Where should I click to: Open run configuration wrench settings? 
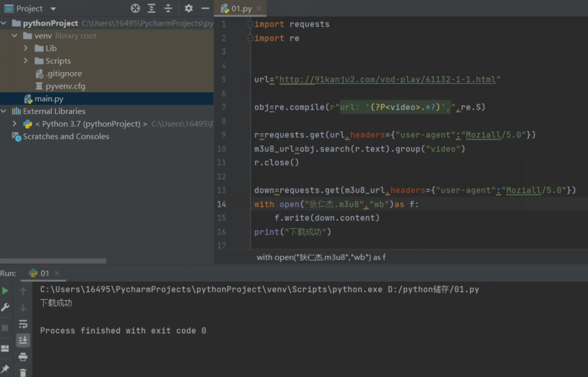point(5,308)
